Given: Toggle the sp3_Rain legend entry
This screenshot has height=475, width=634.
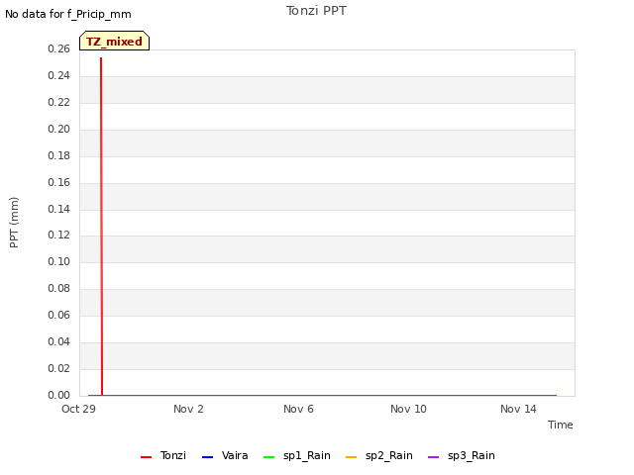Looking at the screenshot, I should point(462,455).
